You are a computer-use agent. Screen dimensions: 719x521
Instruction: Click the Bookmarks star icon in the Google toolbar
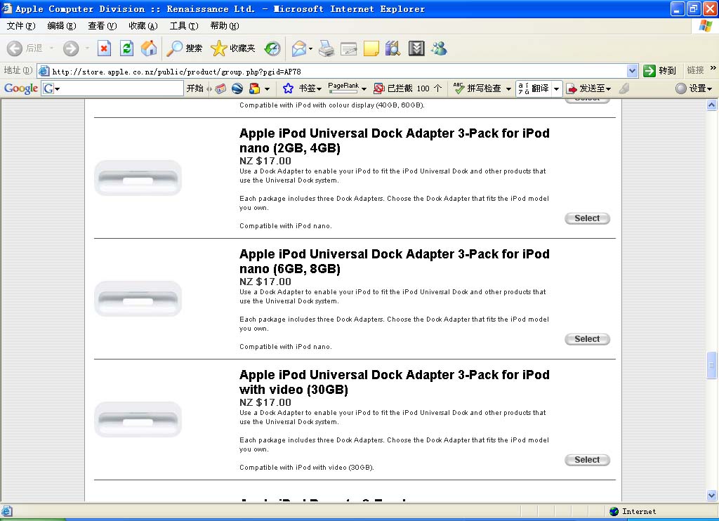tap(288, 88)
